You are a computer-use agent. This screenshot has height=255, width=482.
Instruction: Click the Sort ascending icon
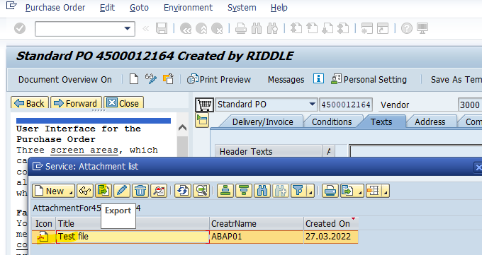pyautogui.click(x=225, y=191)
